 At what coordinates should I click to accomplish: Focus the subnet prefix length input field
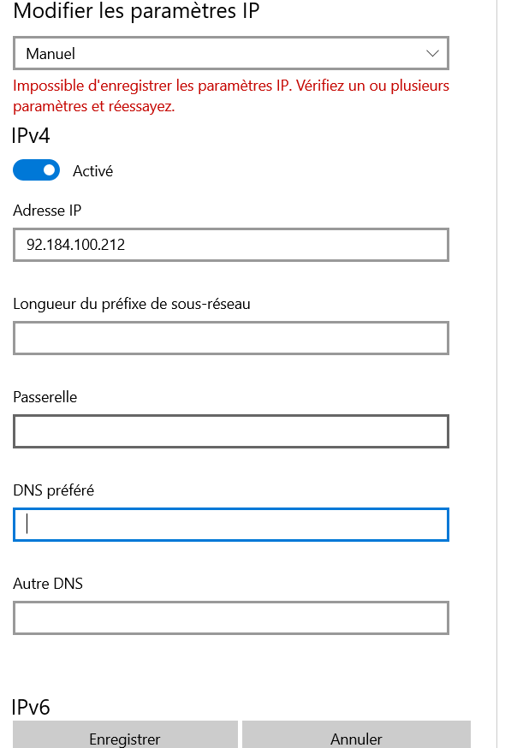pos(231,338)
